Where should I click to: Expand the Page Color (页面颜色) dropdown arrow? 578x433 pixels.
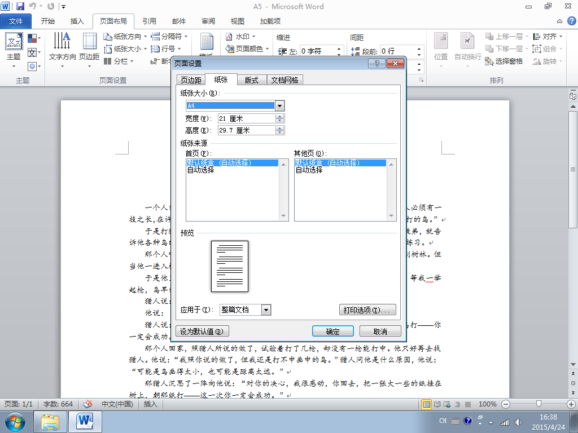pos(267,48)
